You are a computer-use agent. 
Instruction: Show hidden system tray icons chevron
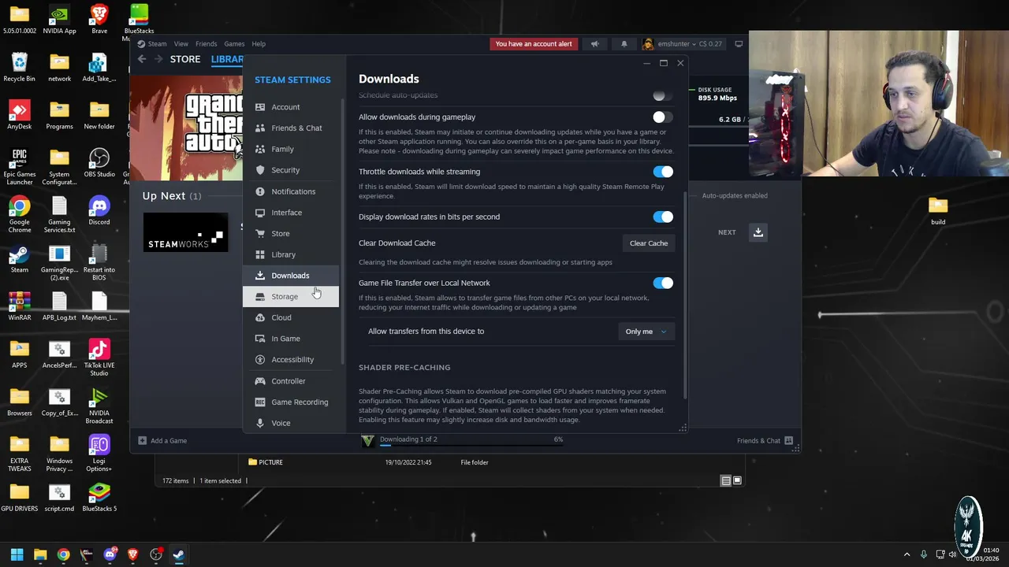907,554
